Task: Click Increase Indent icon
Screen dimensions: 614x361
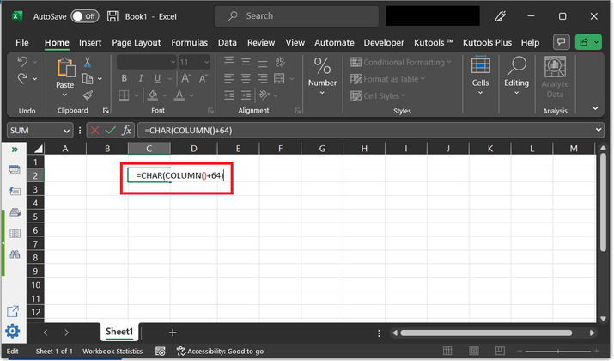Action: [246, 95]
